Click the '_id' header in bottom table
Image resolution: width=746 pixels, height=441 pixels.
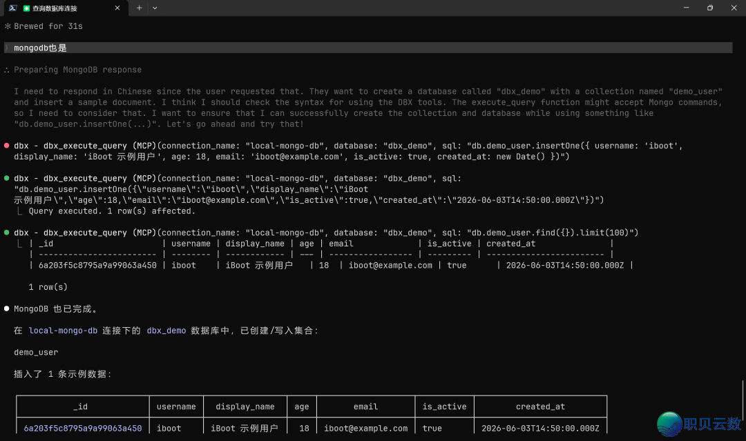80,406
